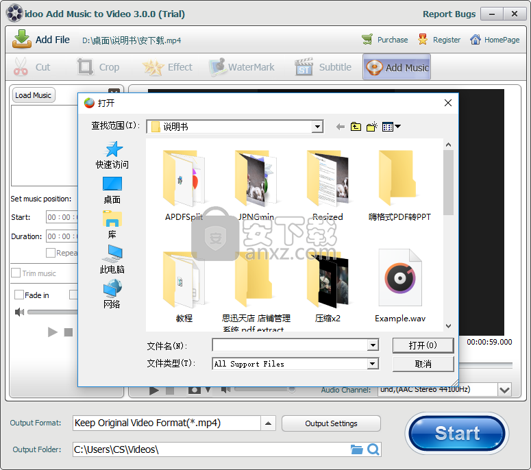
Task: Play the loaded music preview
Action: (x=53, y=332)
